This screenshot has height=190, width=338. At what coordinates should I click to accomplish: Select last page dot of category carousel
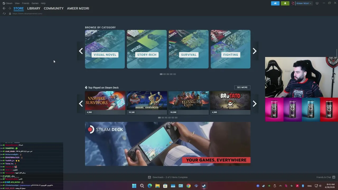tap(175, 74)
